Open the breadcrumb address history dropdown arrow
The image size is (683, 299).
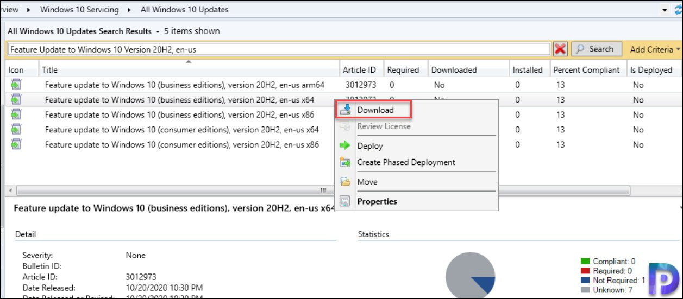pos(665,10)
